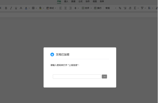This screenshot has width=158, height=103.
Task: Apply font color with the A icon
Action: 26,8
